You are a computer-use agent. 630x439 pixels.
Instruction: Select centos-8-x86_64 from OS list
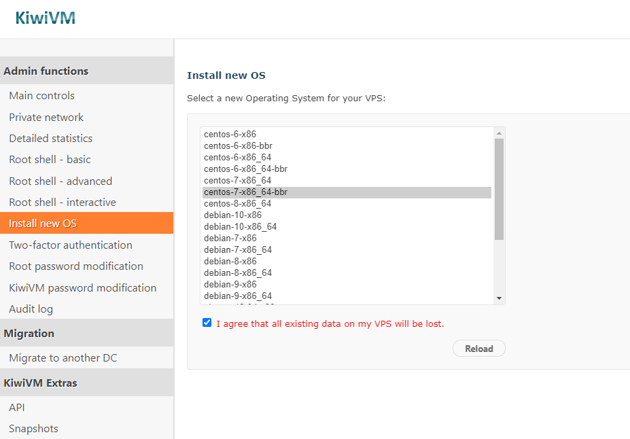pyautogui.click(x=238, y=204)
